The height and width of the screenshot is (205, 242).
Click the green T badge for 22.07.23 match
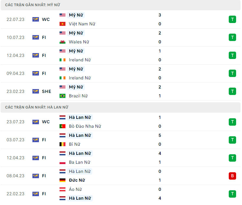232,19
